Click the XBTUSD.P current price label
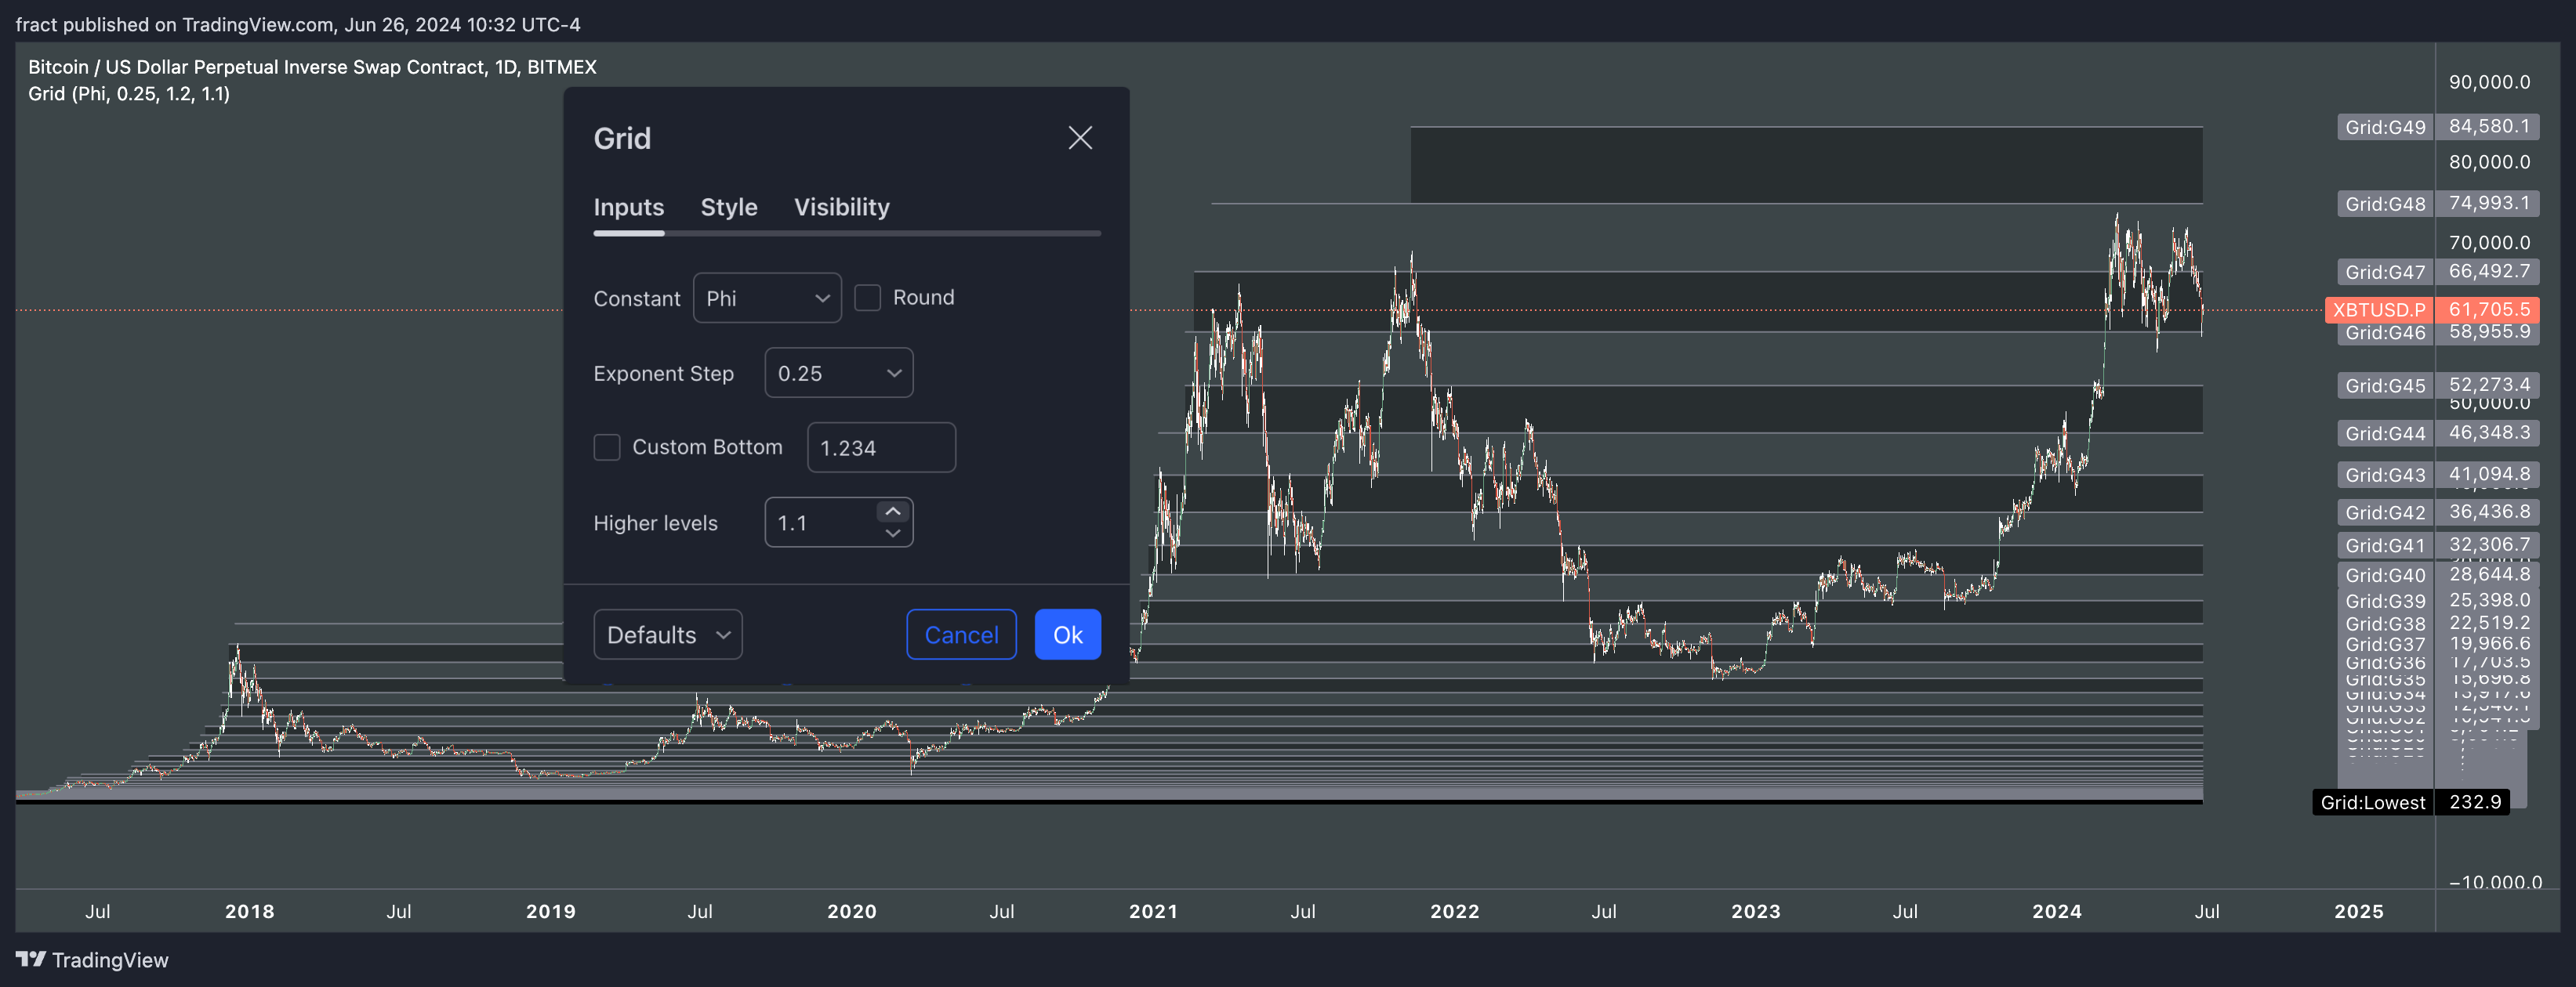The image size is (2576, 987). (2379, 309)
